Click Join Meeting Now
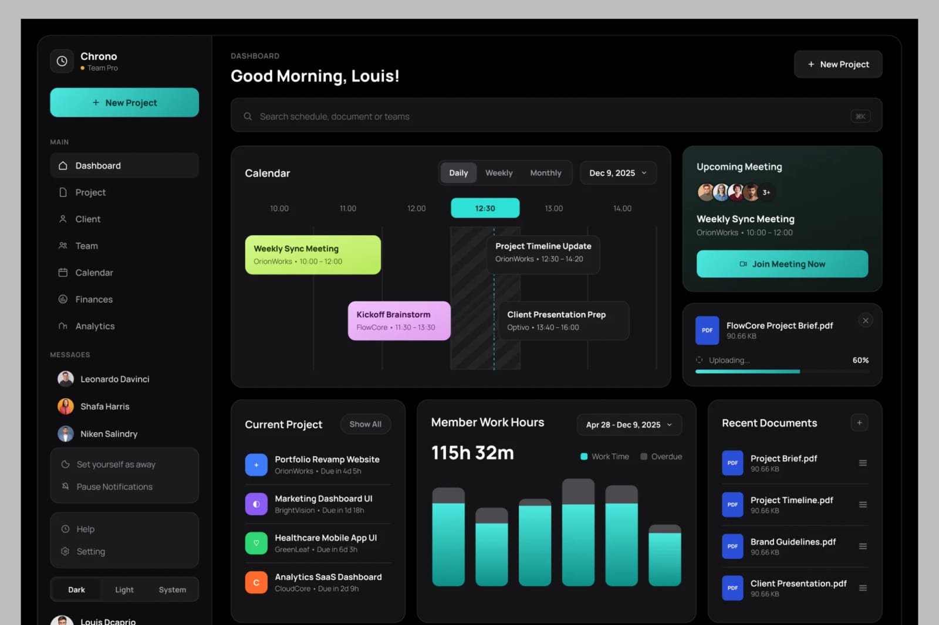Screen dimensions: 939x625 coord(782,264)
